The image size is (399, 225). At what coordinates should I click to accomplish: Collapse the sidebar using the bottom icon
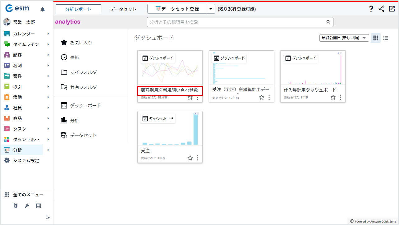[48, 217]
